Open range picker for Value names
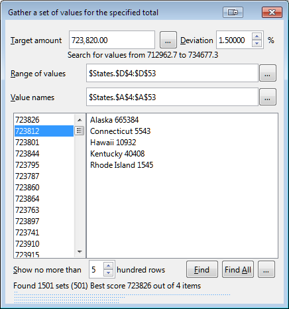 267,97
